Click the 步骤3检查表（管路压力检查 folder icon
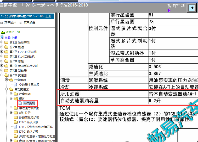 16,136
